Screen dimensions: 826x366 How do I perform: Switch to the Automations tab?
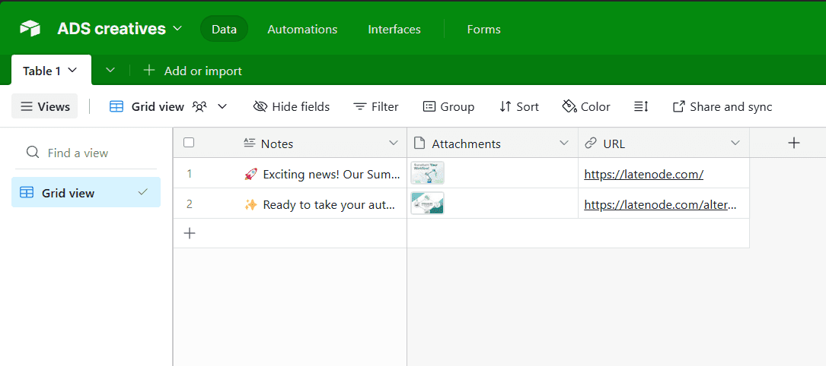click(302, 30)
